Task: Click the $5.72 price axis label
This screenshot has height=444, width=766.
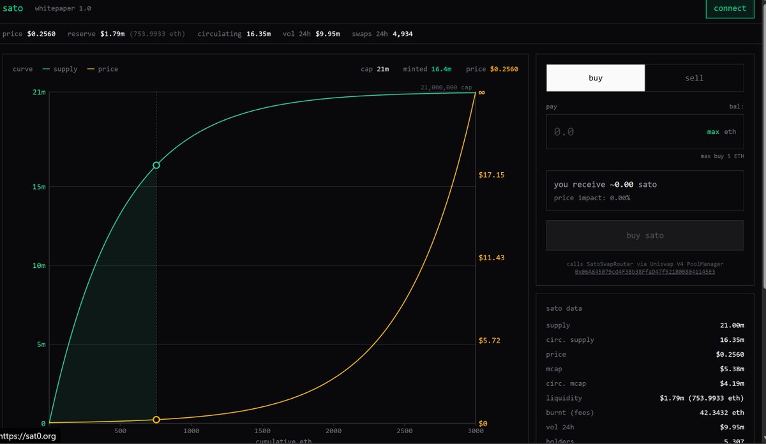Action: [490, 341]
